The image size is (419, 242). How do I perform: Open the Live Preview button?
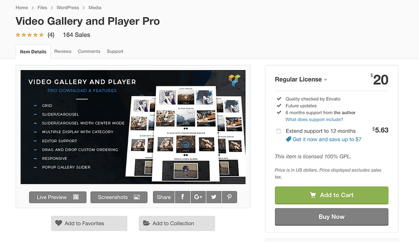(x=58, y=197)
